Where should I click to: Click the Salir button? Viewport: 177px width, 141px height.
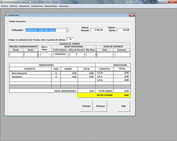pyautogui.click(x=124, y=106)
